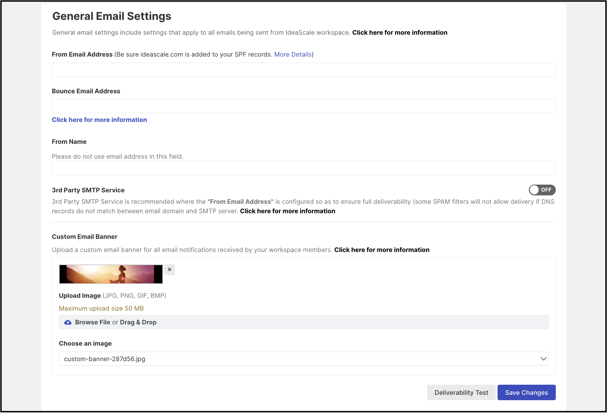
Task: Open SMTP service more information link
Action: 288,211
